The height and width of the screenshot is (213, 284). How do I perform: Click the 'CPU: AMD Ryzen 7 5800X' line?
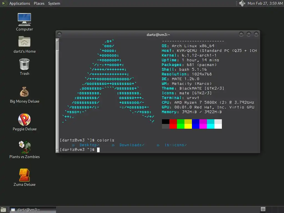click(x=208, y=103)
